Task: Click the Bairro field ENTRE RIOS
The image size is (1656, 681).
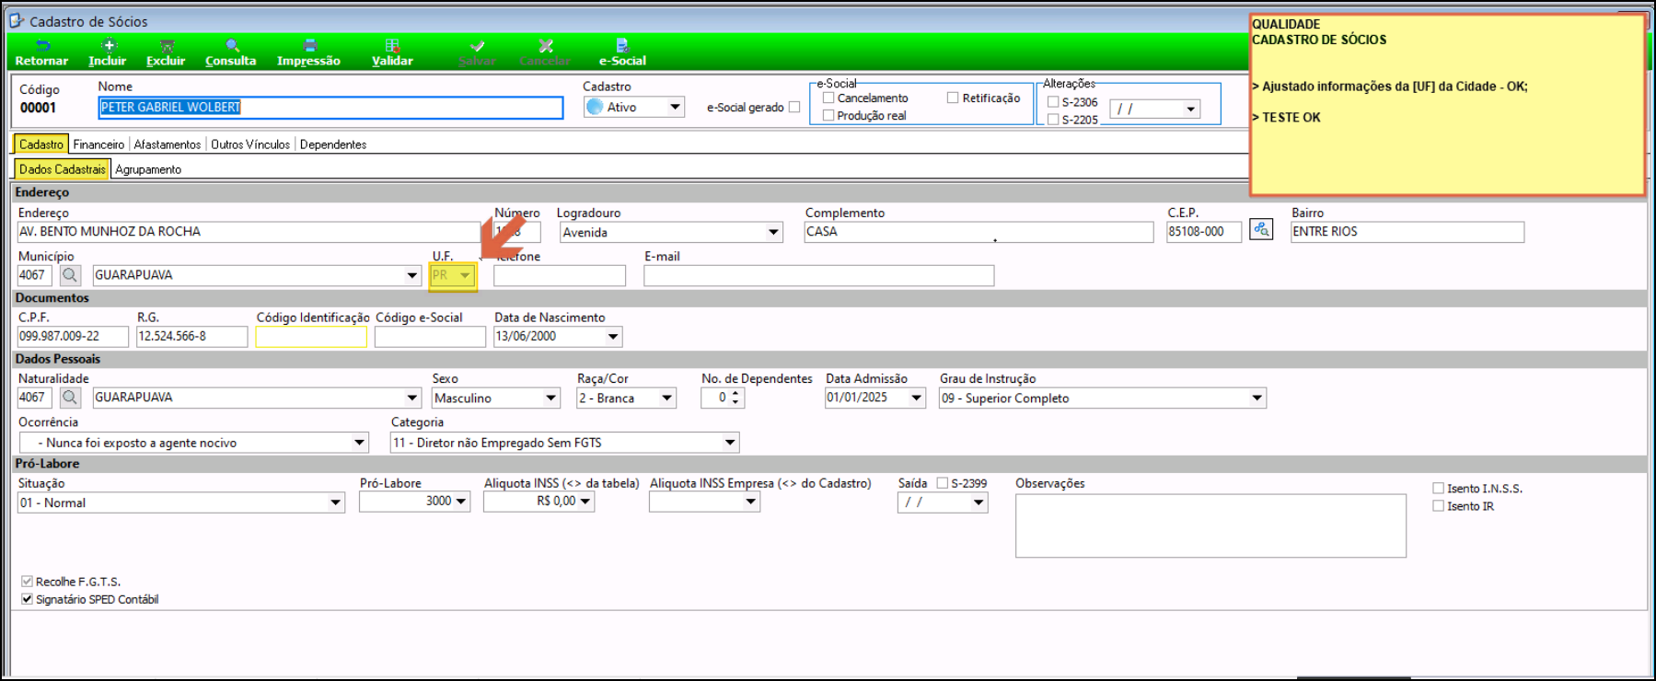Action: point(1407,232)
